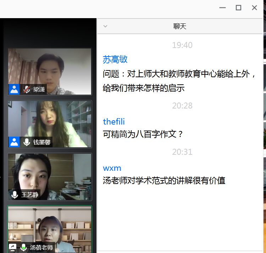Click the blue user icon on 梁潇's tile
The height and width of the screenshot is (253, 266).
(x=14, y=89)
